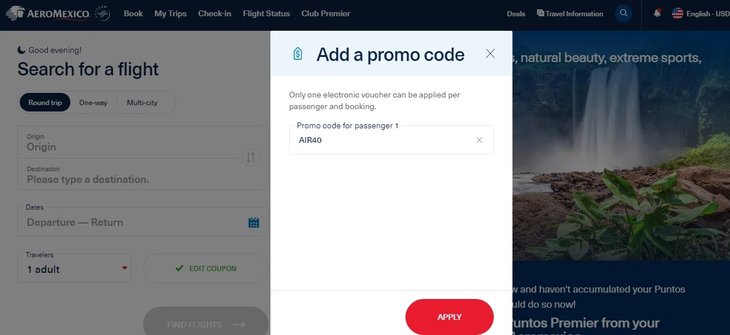The width and height of the screenshot is (730, 335).
Task: Click the Aeromexico logo
Action: [58, 13]
